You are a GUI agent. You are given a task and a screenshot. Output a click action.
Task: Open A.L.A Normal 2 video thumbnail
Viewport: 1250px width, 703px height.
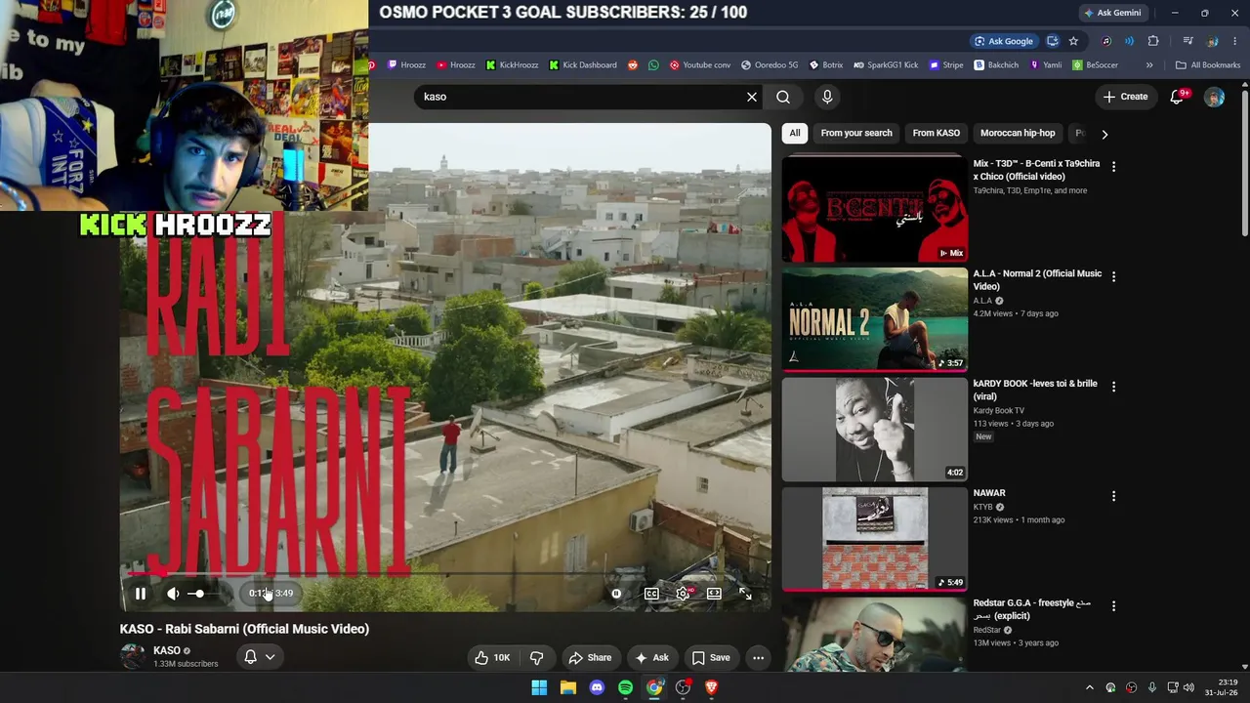[875, 319]
